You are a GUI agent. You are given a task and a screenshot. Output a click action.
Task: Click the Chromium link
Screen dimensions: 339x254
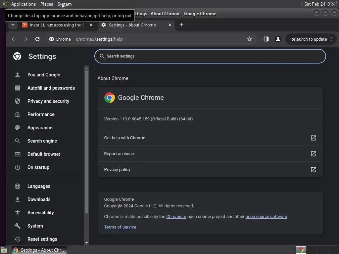click(176, 216)
